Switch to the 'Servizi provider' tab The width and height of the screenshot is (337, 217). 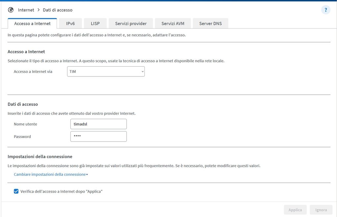click(131, 23)
